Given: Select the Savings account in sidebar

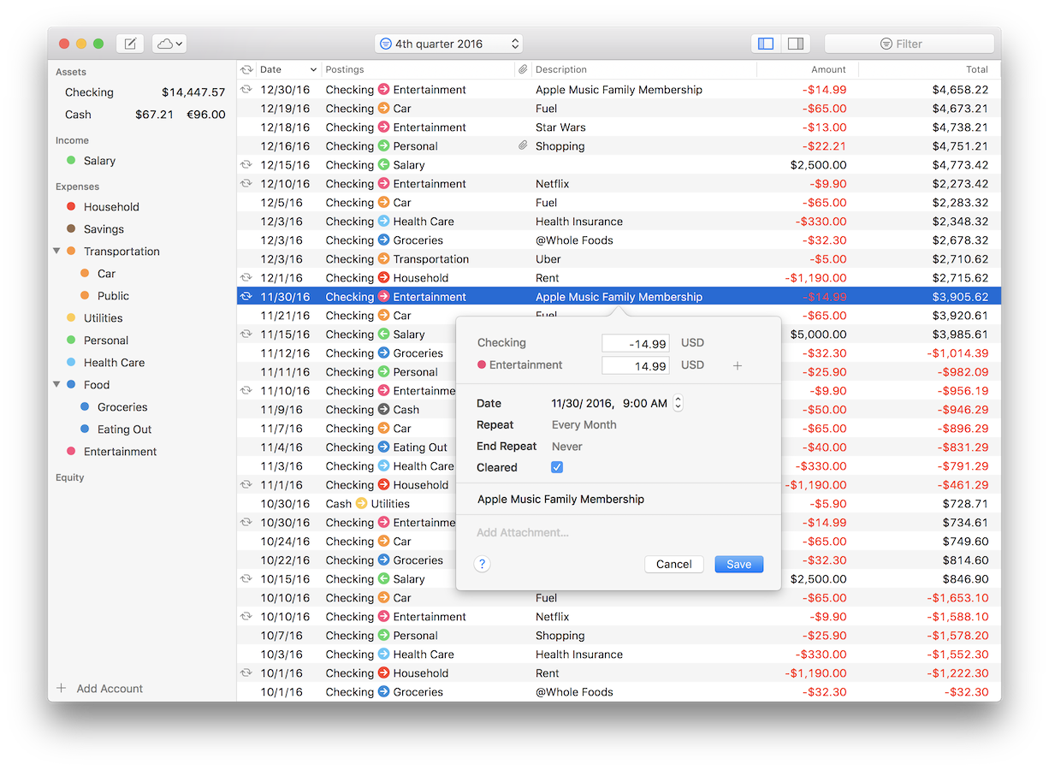Looking at the screenshot, I should click(142, 229).
